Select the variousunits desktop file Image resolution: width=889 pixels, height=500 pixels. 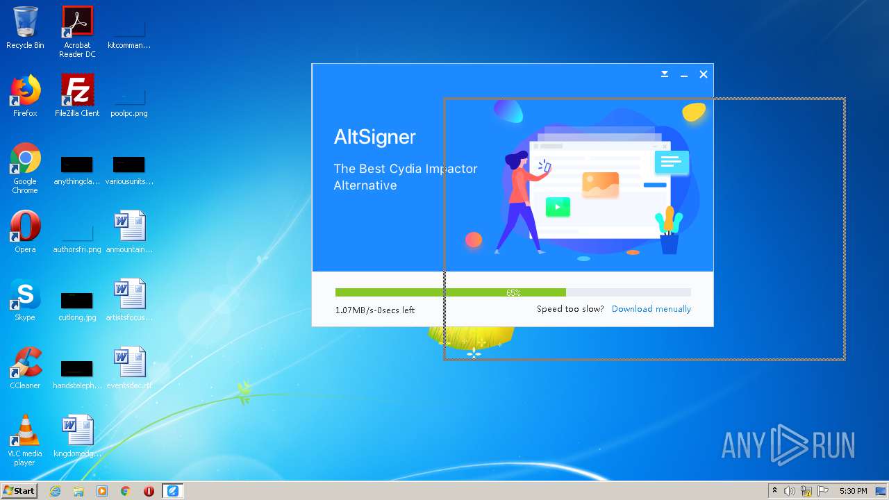pos(129,170)
